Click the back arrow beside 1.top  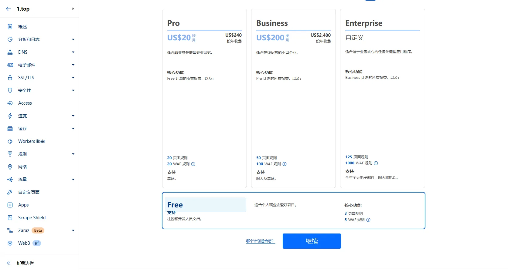[x=9, y=9]
